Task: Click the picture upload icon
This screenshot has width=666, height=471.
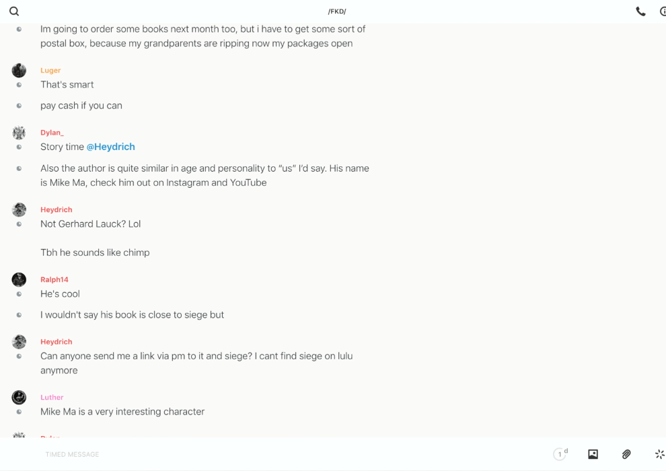Action: click(593, 454)
